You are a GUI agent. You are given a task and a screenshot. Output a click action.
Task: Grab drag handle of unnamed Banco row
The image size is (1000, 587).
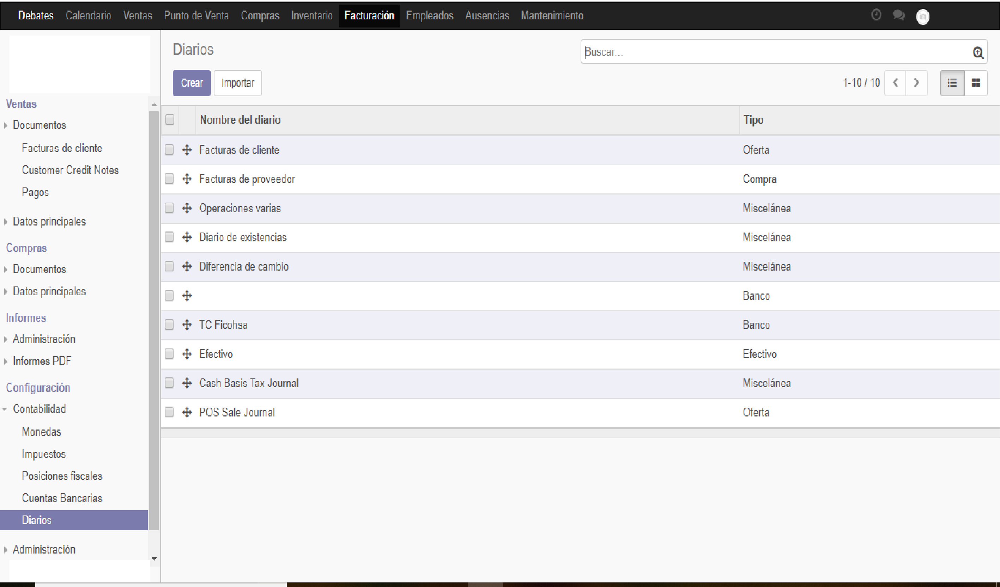coord(187,296)
